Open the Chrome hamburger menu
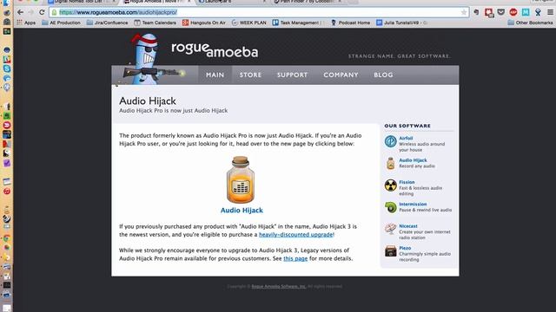The height and width of the screenshot is (312, 556). pyautogui.click(x=550, y=12)
